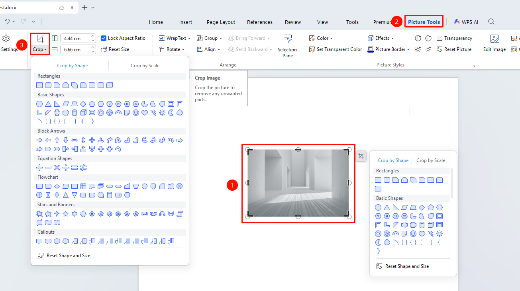Open a new tab with plus button
This screenshot has height=291, width=520.
[x=84, y=8]
